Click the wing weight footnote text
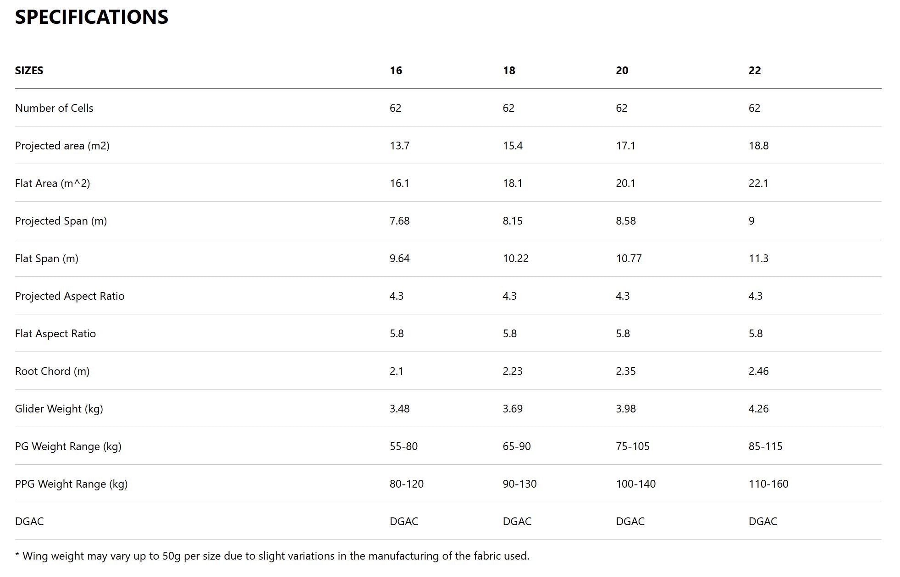This screenshot has height=577, width=900. 272,556
